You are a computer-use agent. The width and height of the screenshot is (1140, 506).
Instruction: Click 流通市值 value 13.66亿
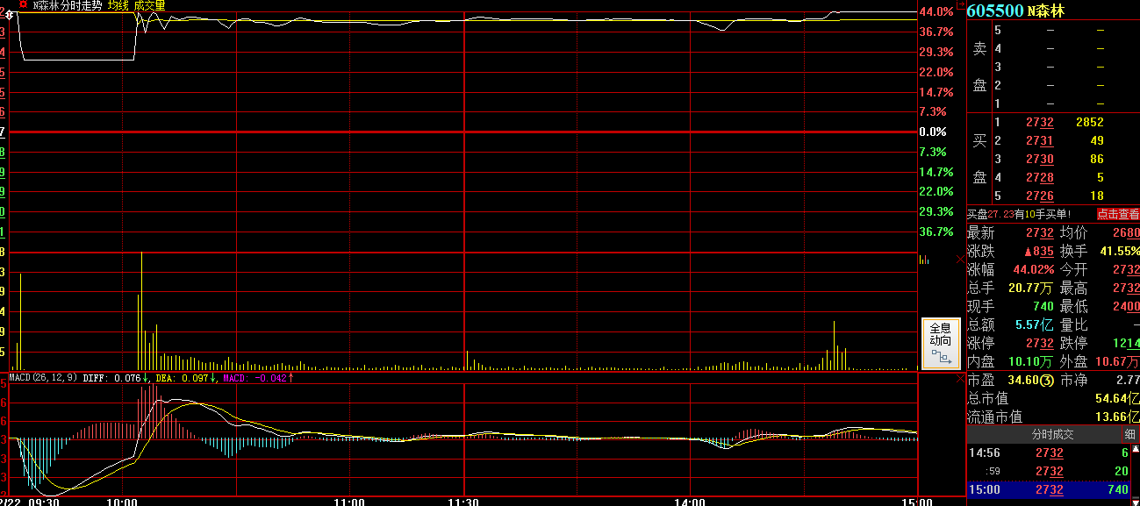coord(1118,417)
